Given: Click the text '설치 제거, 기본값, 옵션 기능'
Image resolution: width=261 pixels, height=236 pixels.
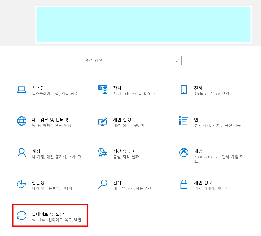Looking at the screenshot, I should coord(217,125).
